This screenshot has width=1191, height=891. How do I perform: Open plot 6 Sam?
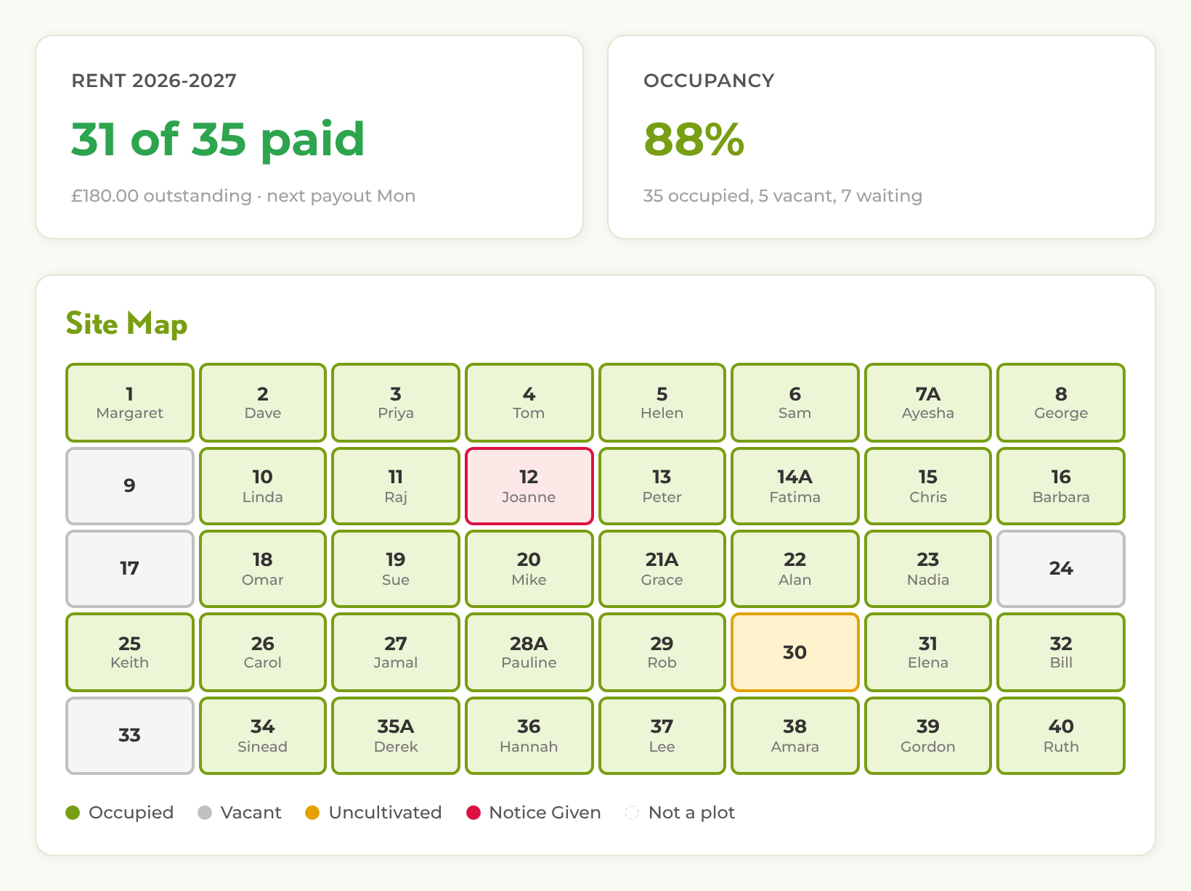[794, 403]
